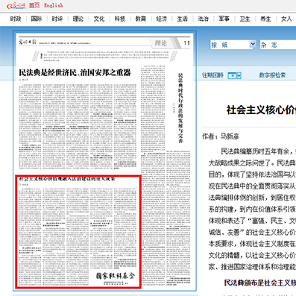Viewport: 296px width, 296px height.
Task: Open the 教育 navigation item
Action: pos(141,19)
